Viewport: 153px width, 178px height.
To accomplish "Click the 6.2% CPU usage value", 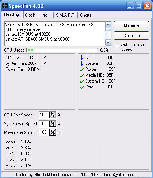I will pos(104,50).
